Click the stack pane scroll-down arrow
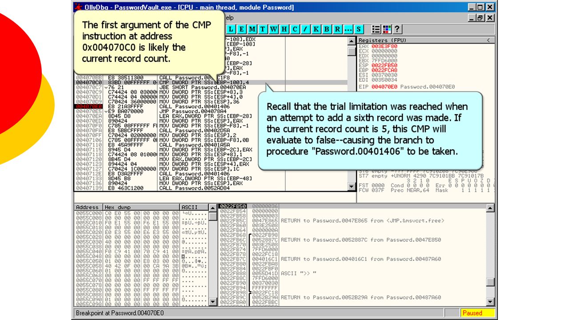 [490, 302]
